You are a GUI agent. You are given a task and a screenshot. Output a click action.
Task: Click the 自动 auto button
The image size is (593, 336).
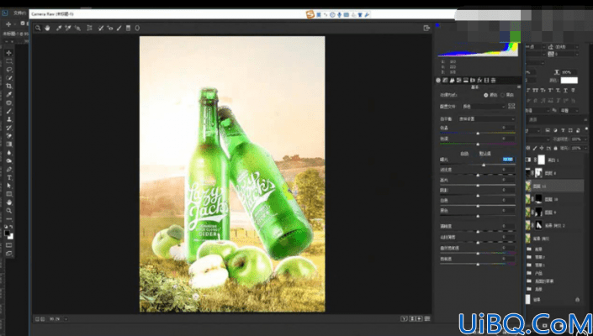[464, 154]
